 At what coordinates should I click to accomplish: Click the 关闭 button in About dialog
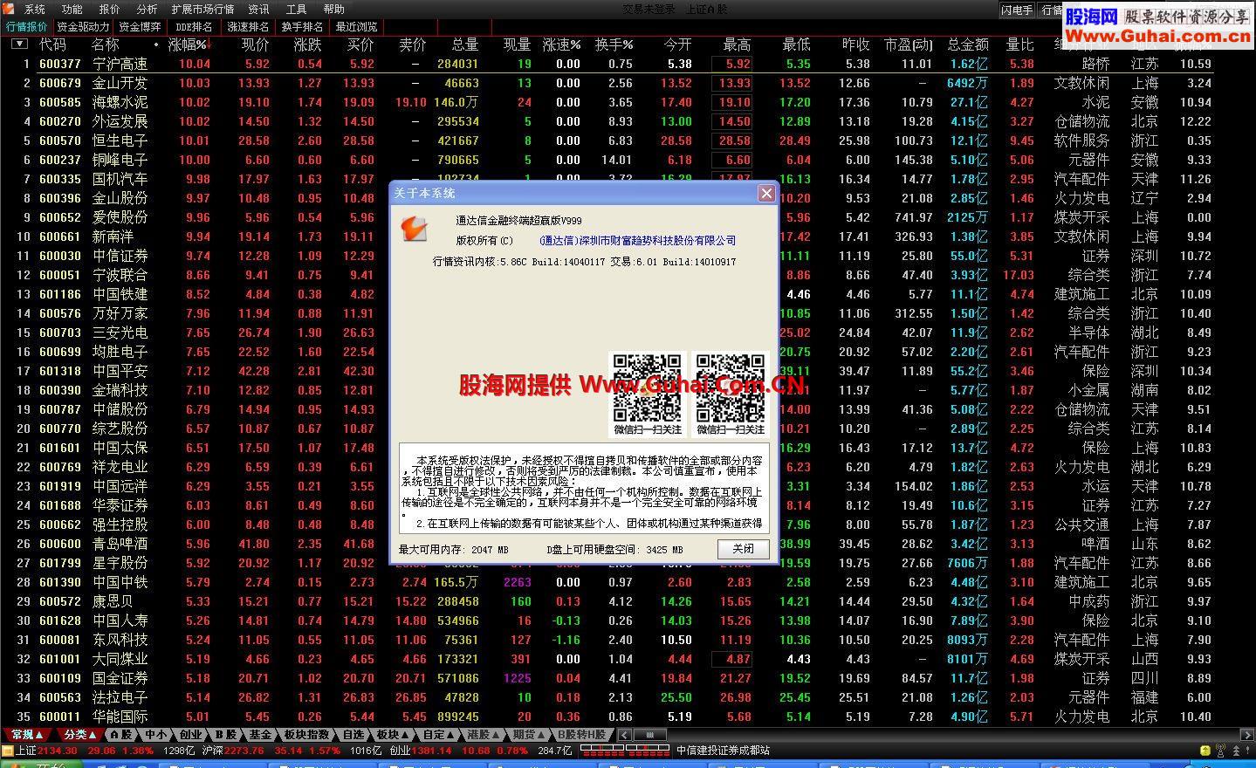[743, 549]
